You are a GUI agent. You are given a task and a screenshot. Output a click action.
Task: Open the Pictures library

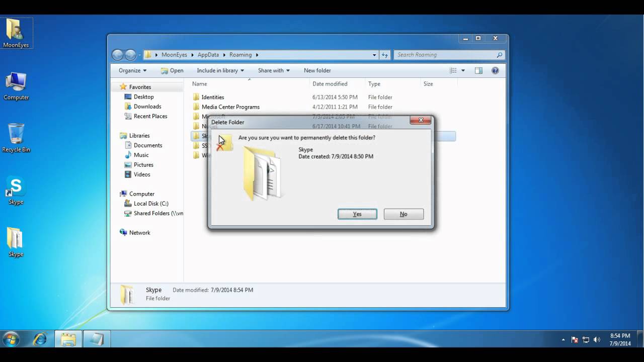[x=143, y=165]
